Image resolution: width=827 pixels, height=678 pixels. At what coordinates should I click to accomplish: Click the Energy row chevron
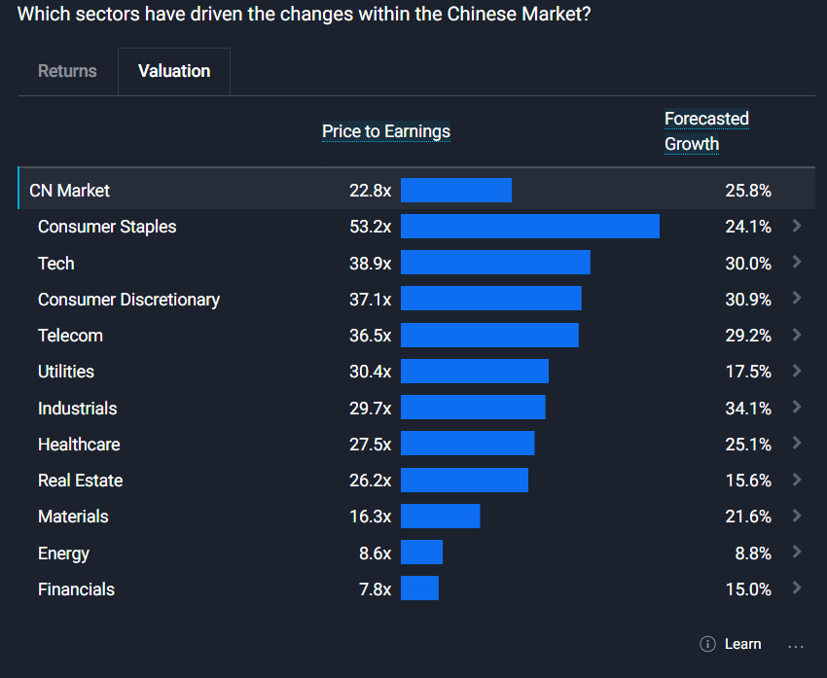point(797,552)
